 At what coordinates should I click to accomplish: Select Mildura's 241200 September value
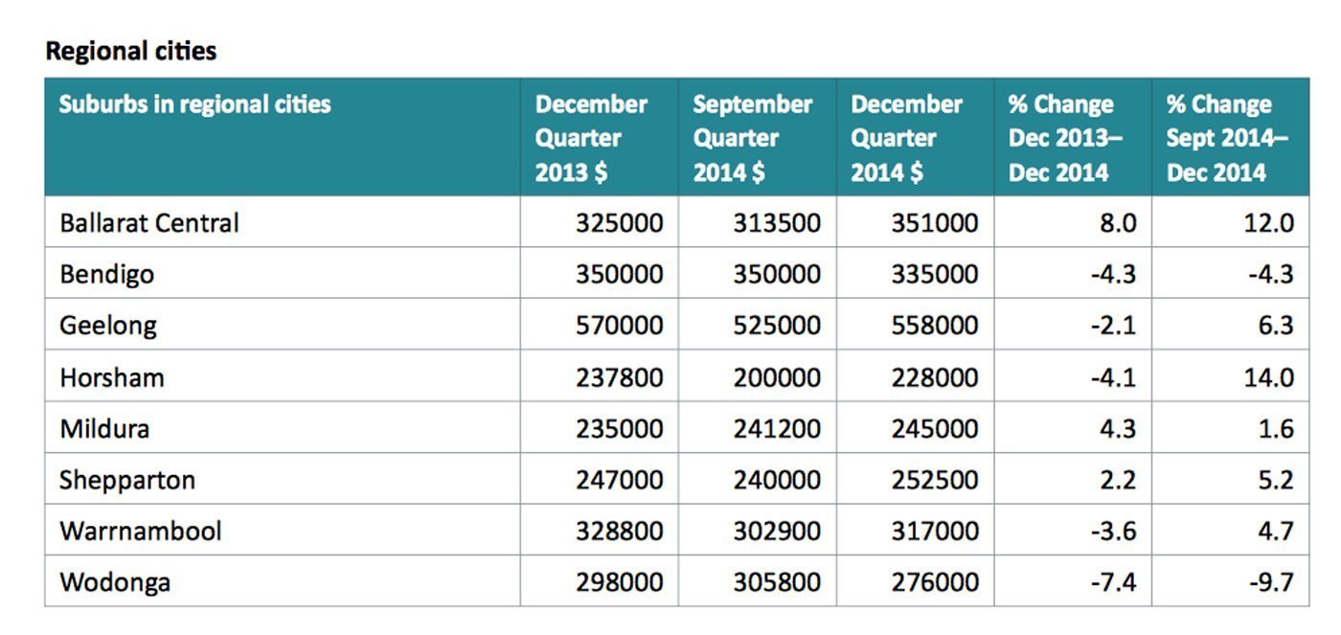coord(777,428)
